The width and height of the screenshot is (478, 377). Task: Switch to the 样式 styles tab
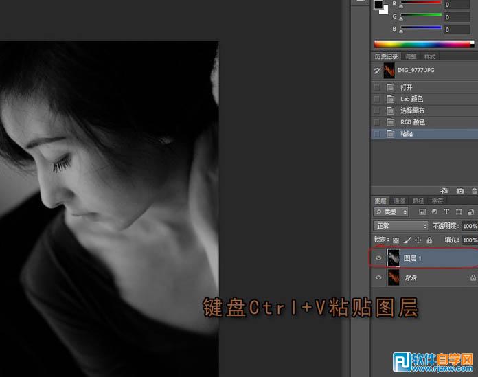[x=430, y=57]
